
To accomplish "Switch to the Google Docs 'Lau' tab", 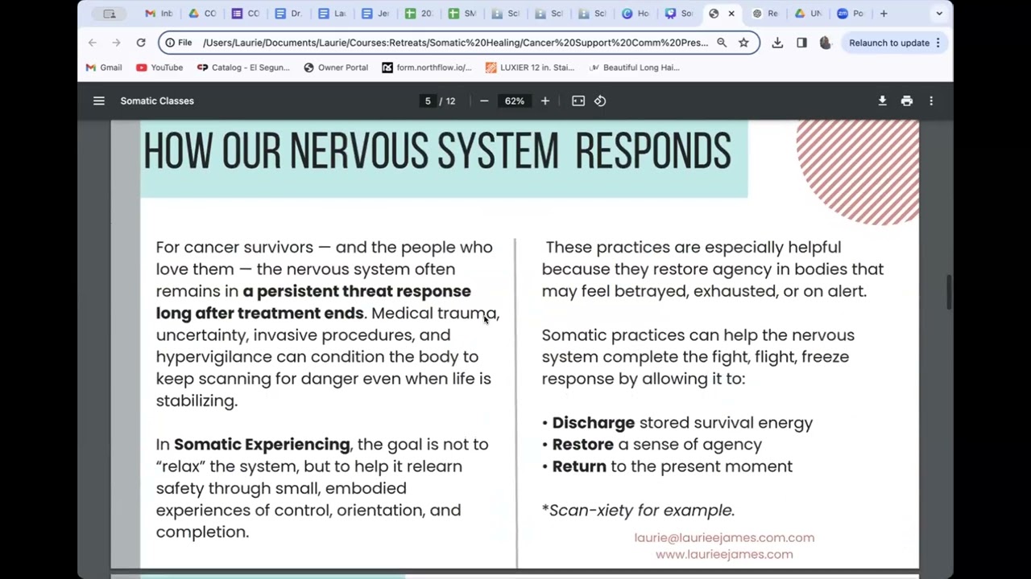I will (x=332, y=14).
